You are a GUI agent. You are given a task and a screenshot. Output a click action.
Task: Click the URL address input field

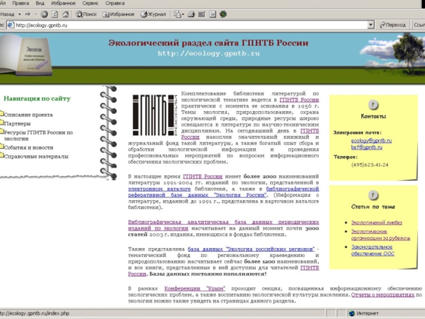click(x=186, y=25)
